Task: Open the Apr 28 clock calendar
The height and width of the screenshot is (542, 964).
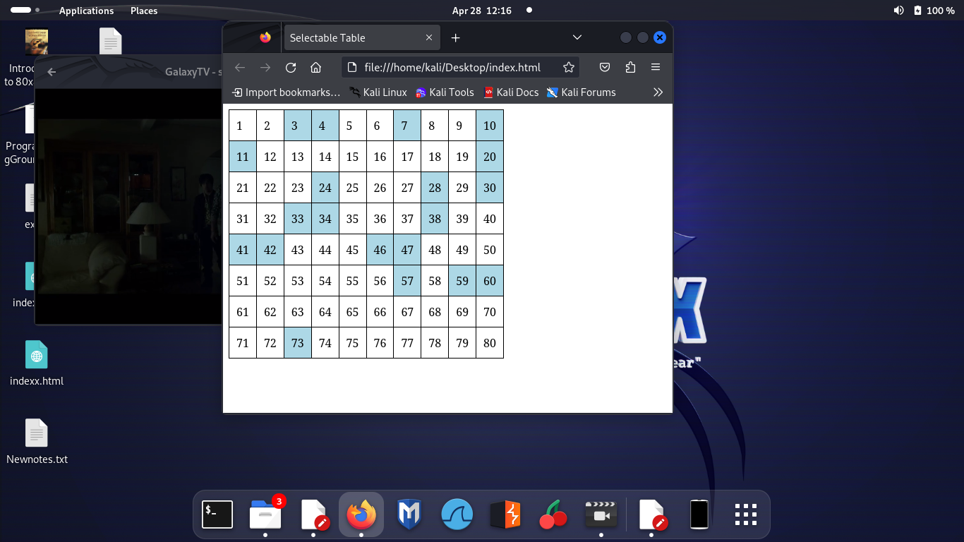Action: click(x=482, y=11)
